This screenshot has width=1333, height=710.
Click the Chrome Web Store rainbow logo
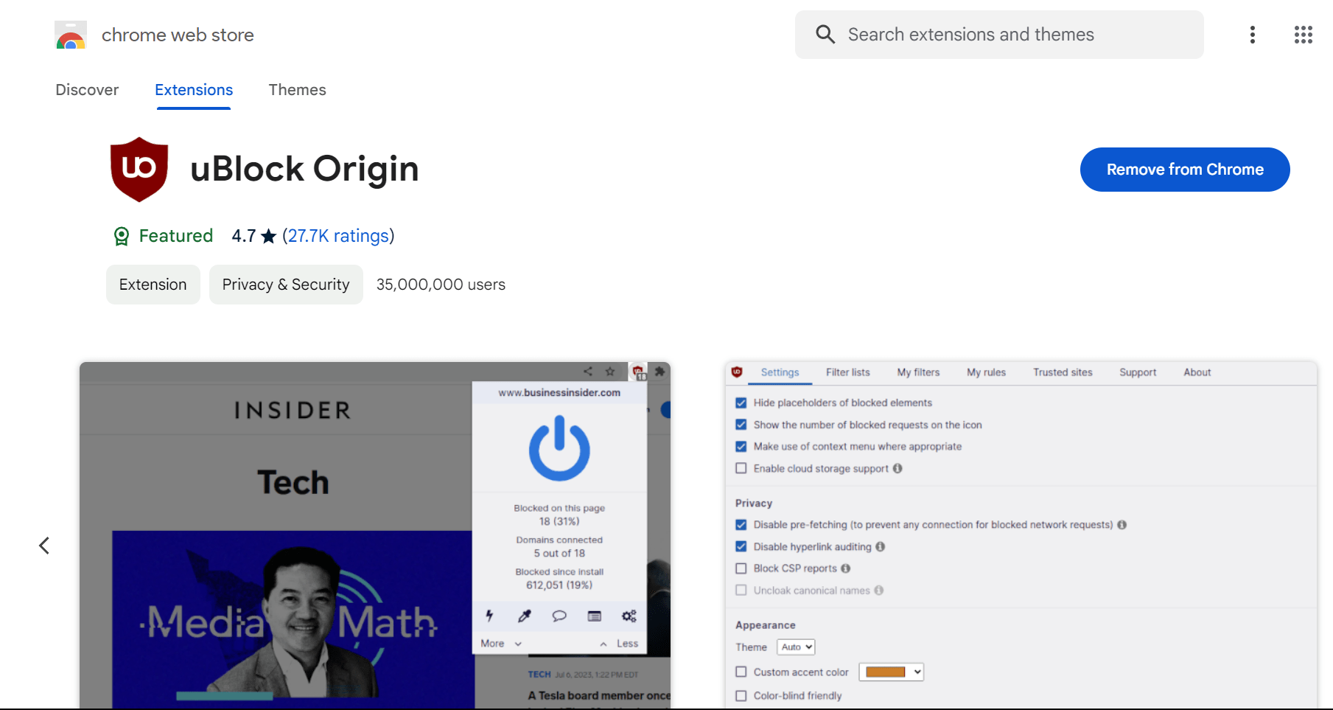pyautogui.click(x=71, y=35)
